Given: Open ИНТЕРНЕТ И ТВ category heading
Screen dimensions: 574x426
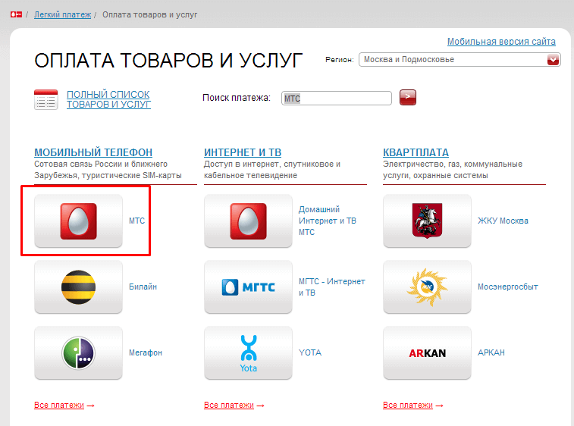Looking at the screenshot, I should tap(243, 152).
